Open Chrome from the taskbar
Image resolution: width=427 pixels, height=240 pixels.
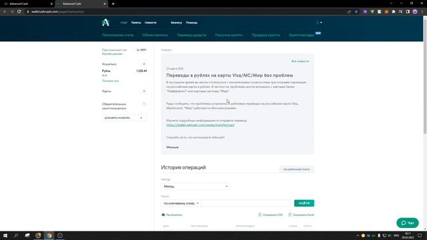point(49,235)
